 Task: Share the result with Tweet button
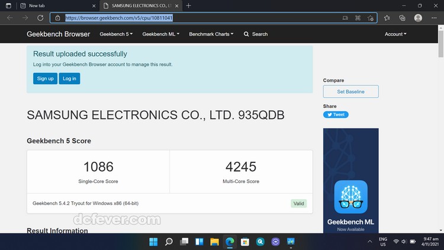(x=336, y=115)
